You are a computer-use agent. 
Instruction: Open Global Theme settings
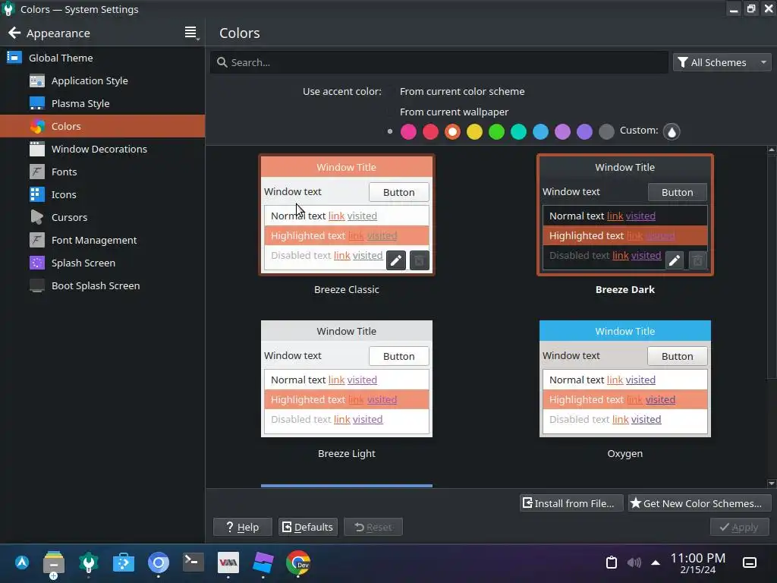[x=102, y=58]
